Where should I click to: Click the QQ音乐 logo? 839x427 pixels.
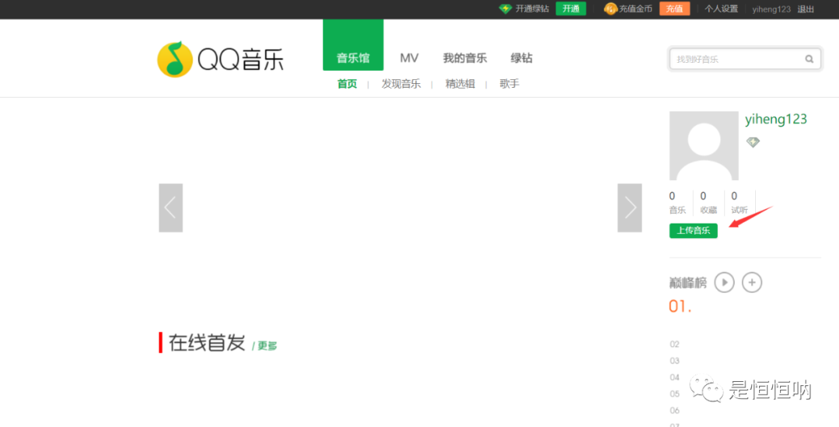tap(220, 59)
